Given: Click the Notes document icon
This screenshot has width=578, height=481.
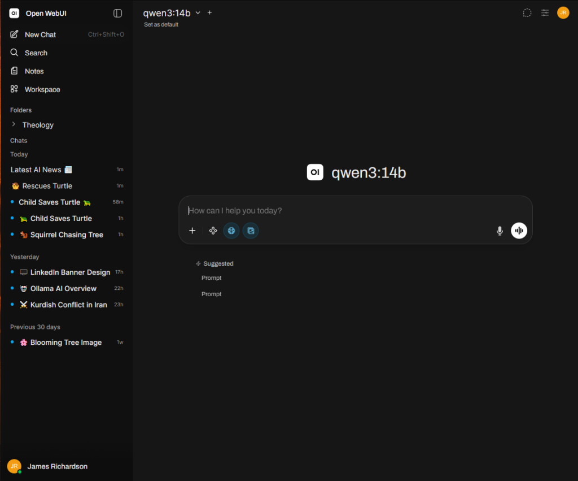Looking at the screenshot, I should pyautogui.click(x=14, y=71).
